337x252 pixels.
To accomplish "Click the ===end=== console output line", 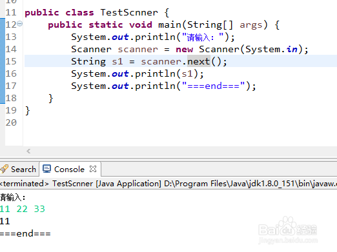I will [25, 233].
